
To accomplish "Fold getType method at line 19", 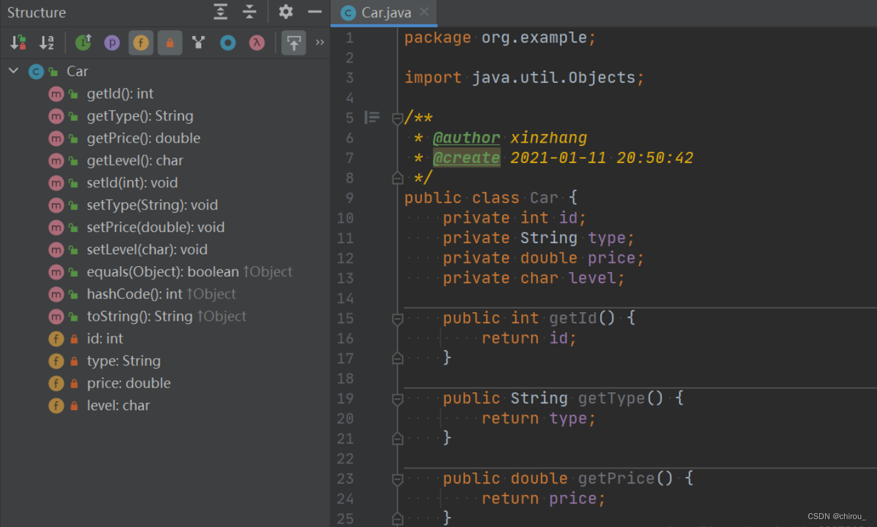I will [397, 399].
